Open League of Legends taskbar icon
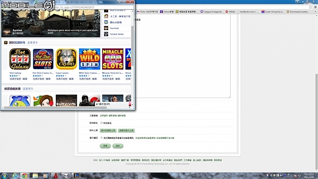 [x=76, y=176]
